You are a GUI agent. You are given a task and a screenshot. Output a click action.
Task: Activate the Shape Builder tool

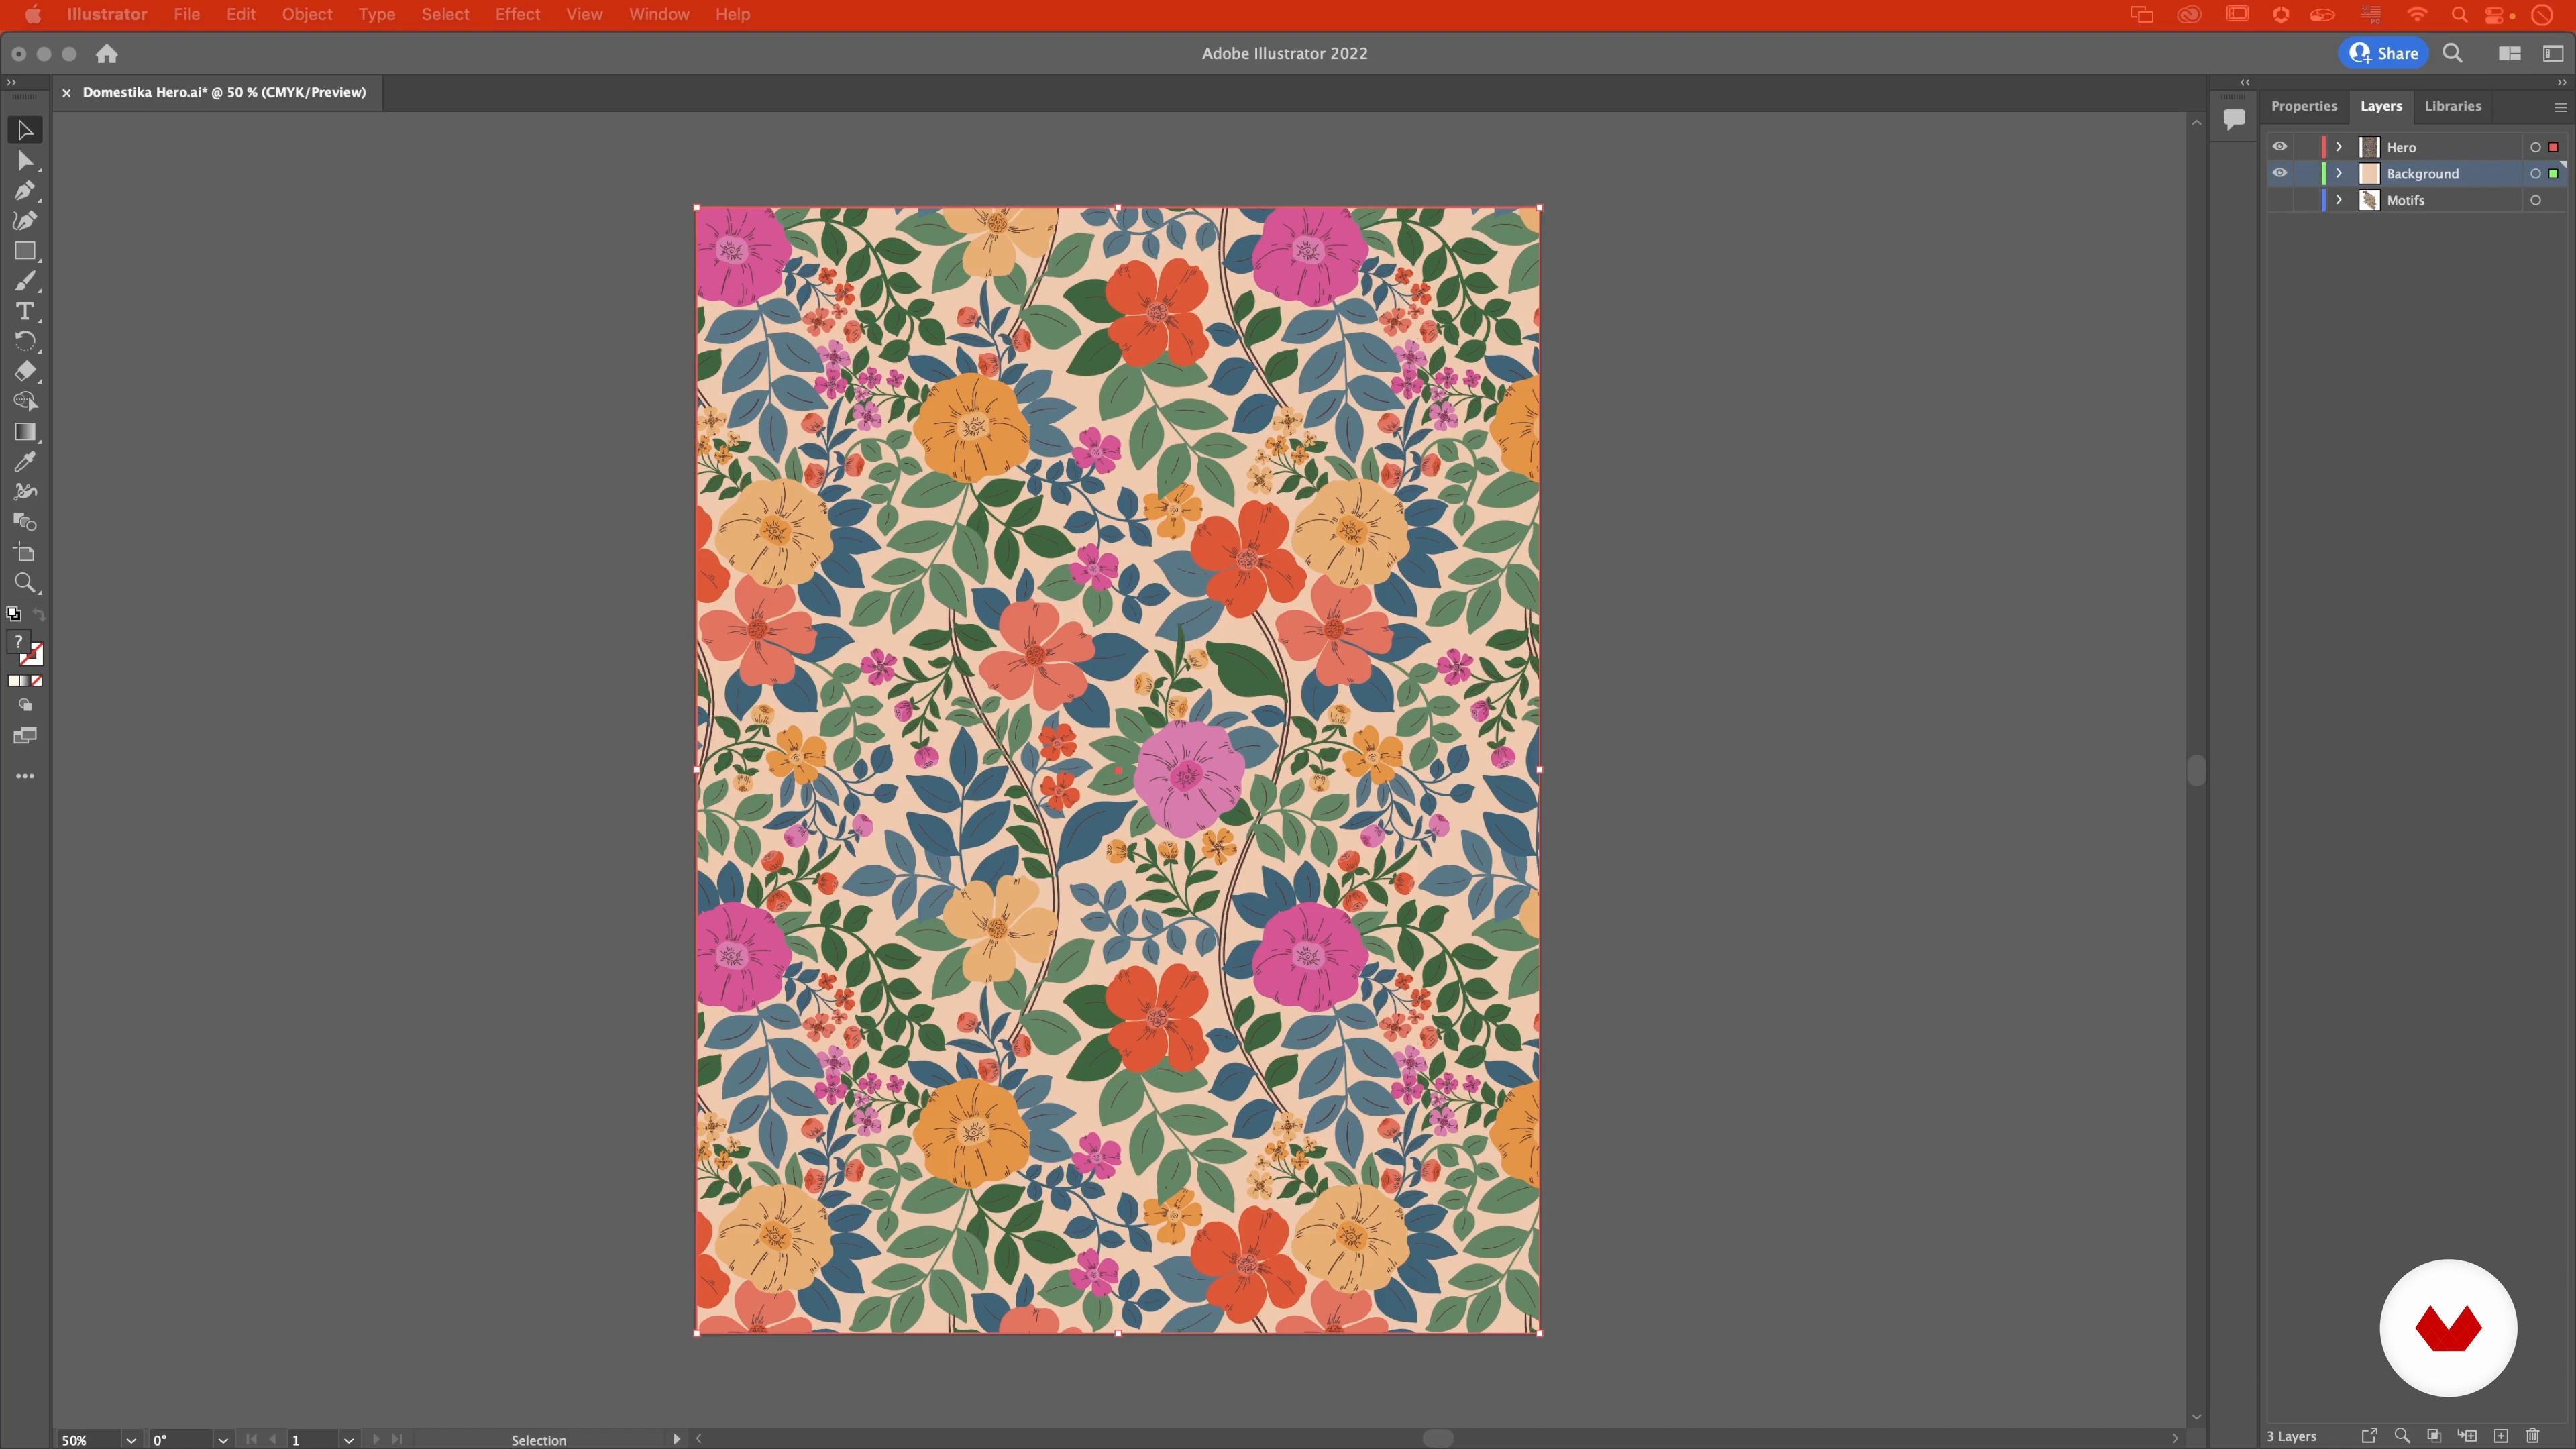(x=24, y=402)
